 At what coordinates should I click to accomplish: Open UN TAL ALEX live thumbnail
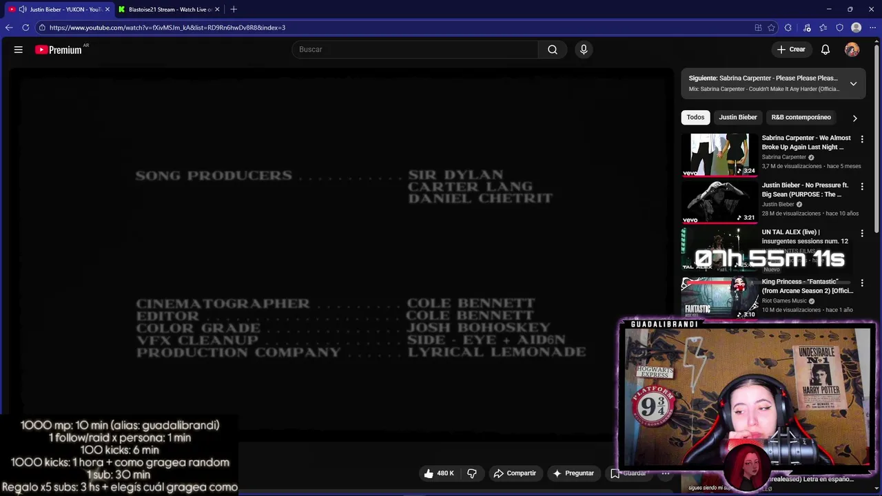click(719, 249)
